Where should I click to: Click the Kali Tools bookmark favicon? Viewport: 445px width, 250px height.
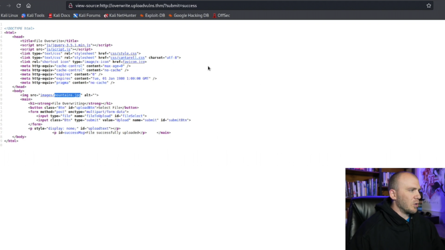[23, 16]
